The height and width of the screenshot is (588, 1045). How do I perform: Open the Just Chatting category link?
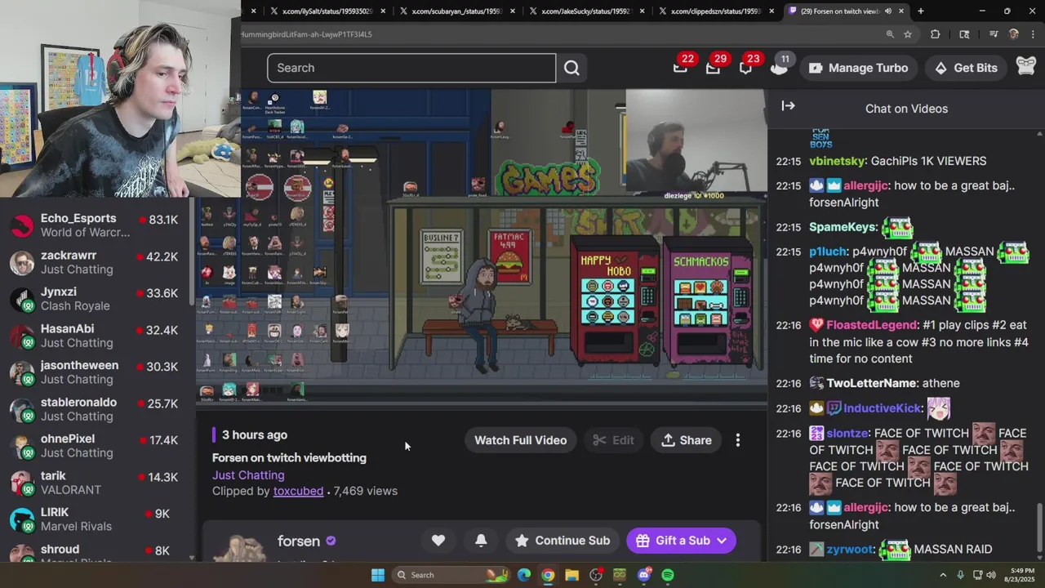tap(248, 474)
